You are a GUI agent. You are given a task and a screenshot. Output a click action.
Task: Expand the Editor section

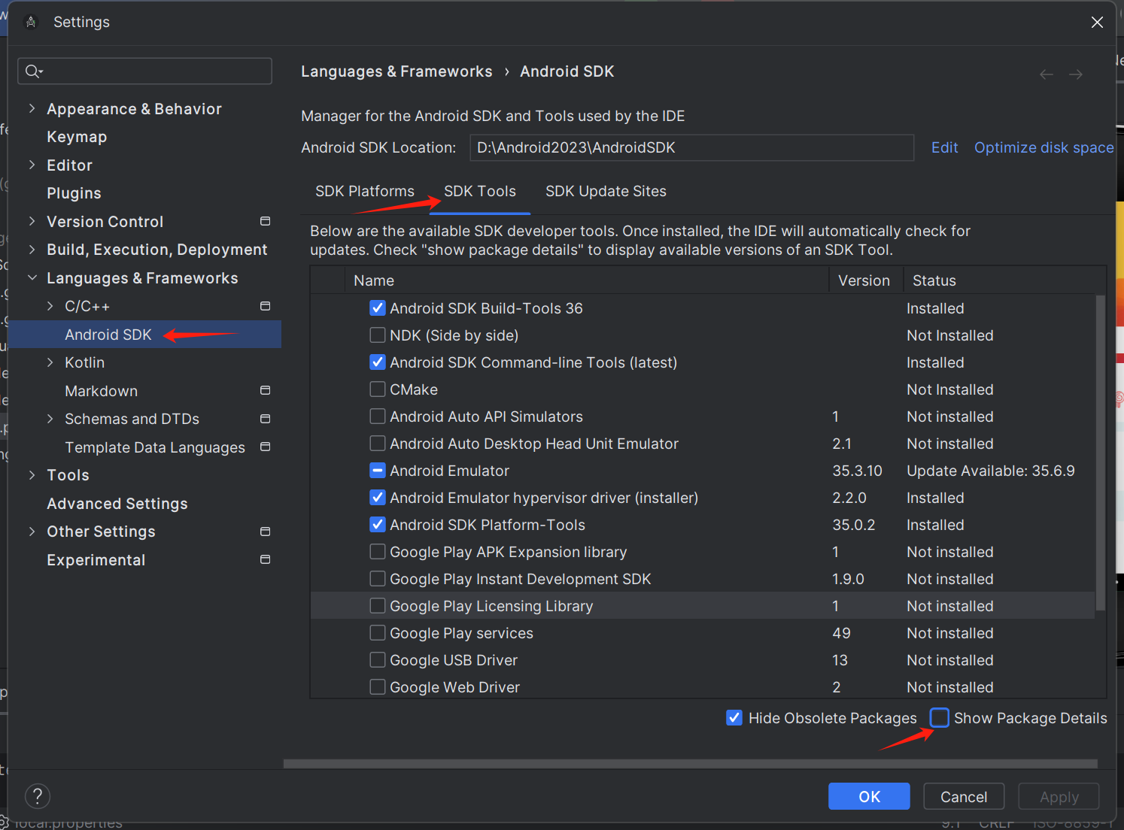[x=32, y=165]
